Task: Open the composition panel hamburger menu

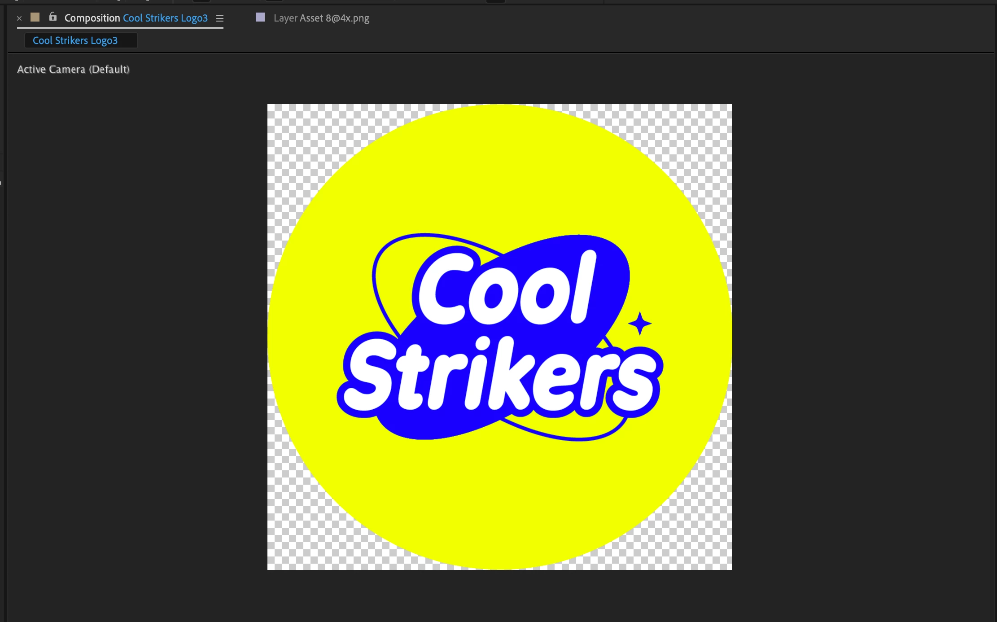Action: pyautogui.click(x=220, y=18)
